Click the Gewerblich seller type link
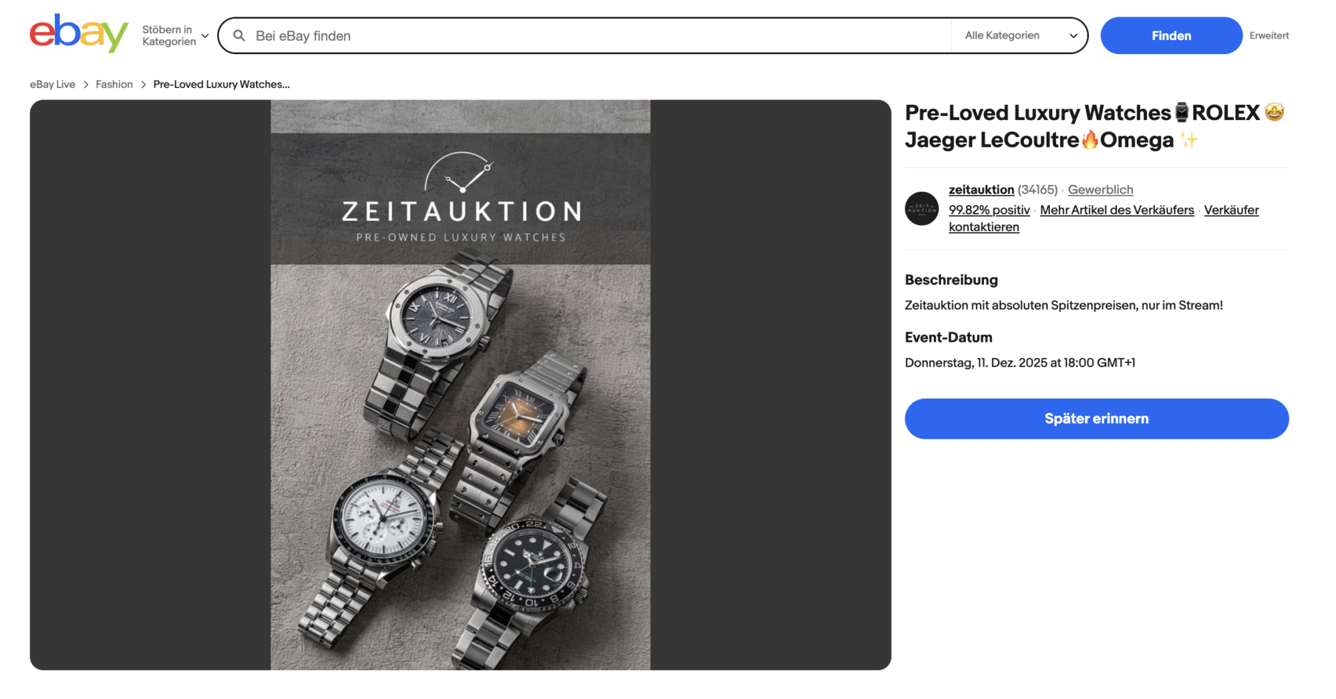The width and height of the screenshot is (1336, 699). (1100, 190)
